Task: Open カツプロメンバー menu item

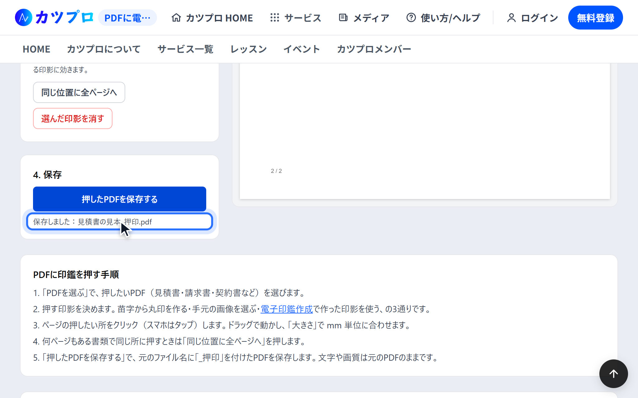Action: [374, 49]
